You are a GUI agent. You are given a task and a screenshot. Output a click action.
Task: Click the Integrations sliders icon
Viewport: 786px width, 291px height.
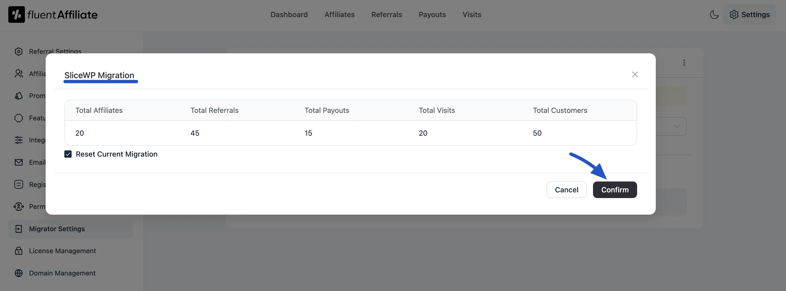click(19, 140)
